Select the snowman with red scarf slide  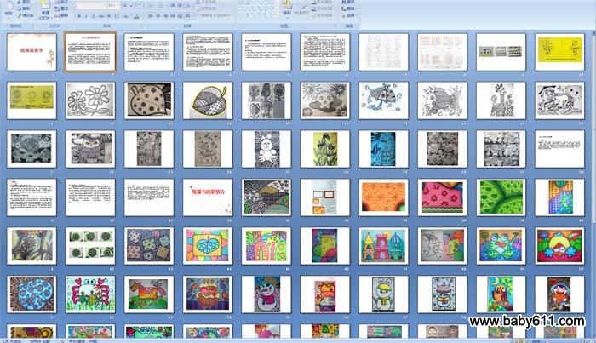tap(266, 294)
